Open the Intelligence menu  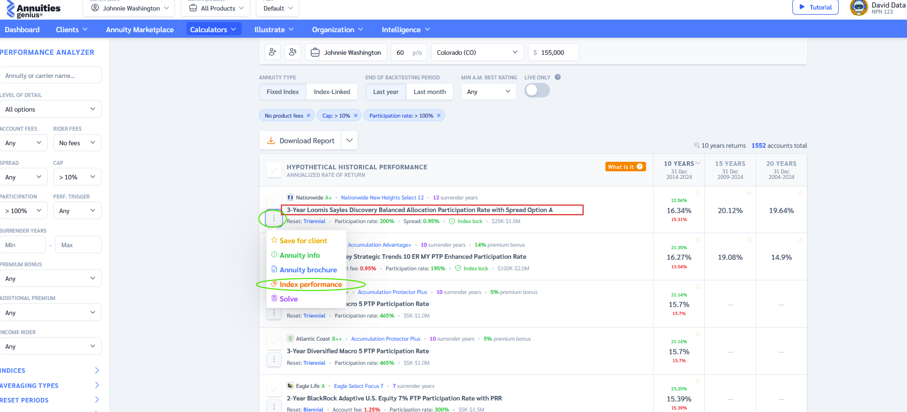[x=405, y=30]
